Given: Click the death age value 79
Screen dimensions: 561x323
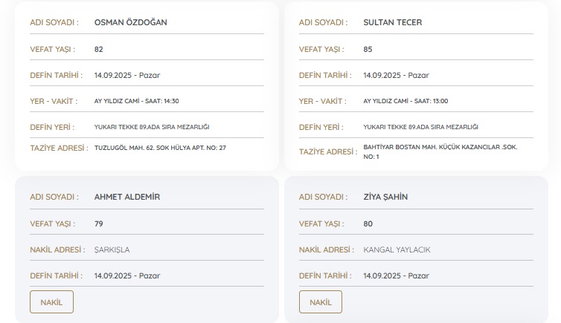Looking at the screenshot, I should click(99, 224).
